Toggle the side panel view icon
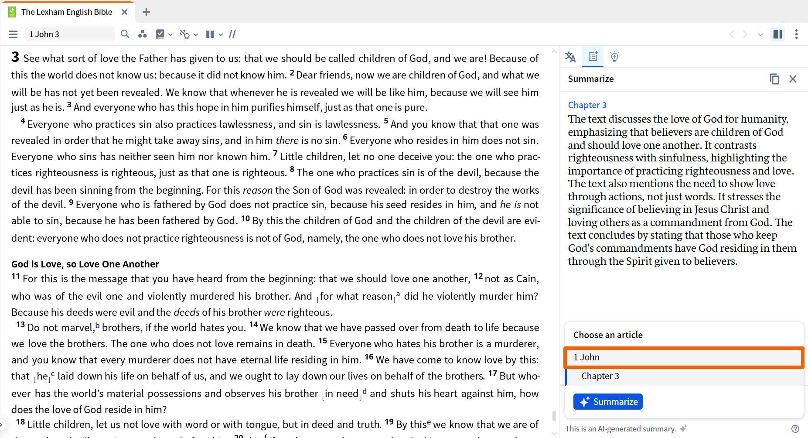 point(778,34)
